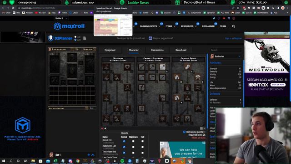Uncheck Den of Evil Normal quest
This screenshot has height=164, width=291.
click(124, 141)
